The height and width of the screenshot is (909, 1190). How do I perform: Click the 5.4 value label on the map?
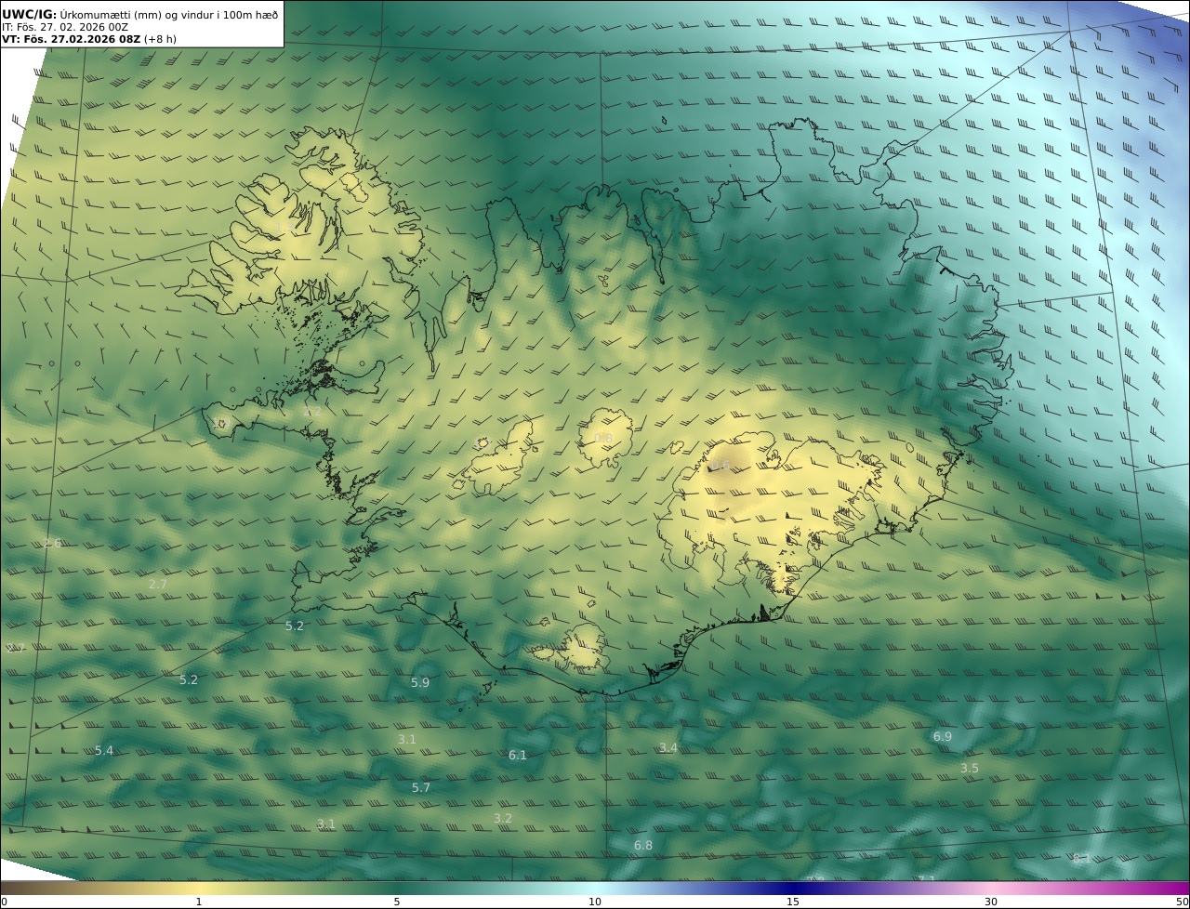(104, 750)
